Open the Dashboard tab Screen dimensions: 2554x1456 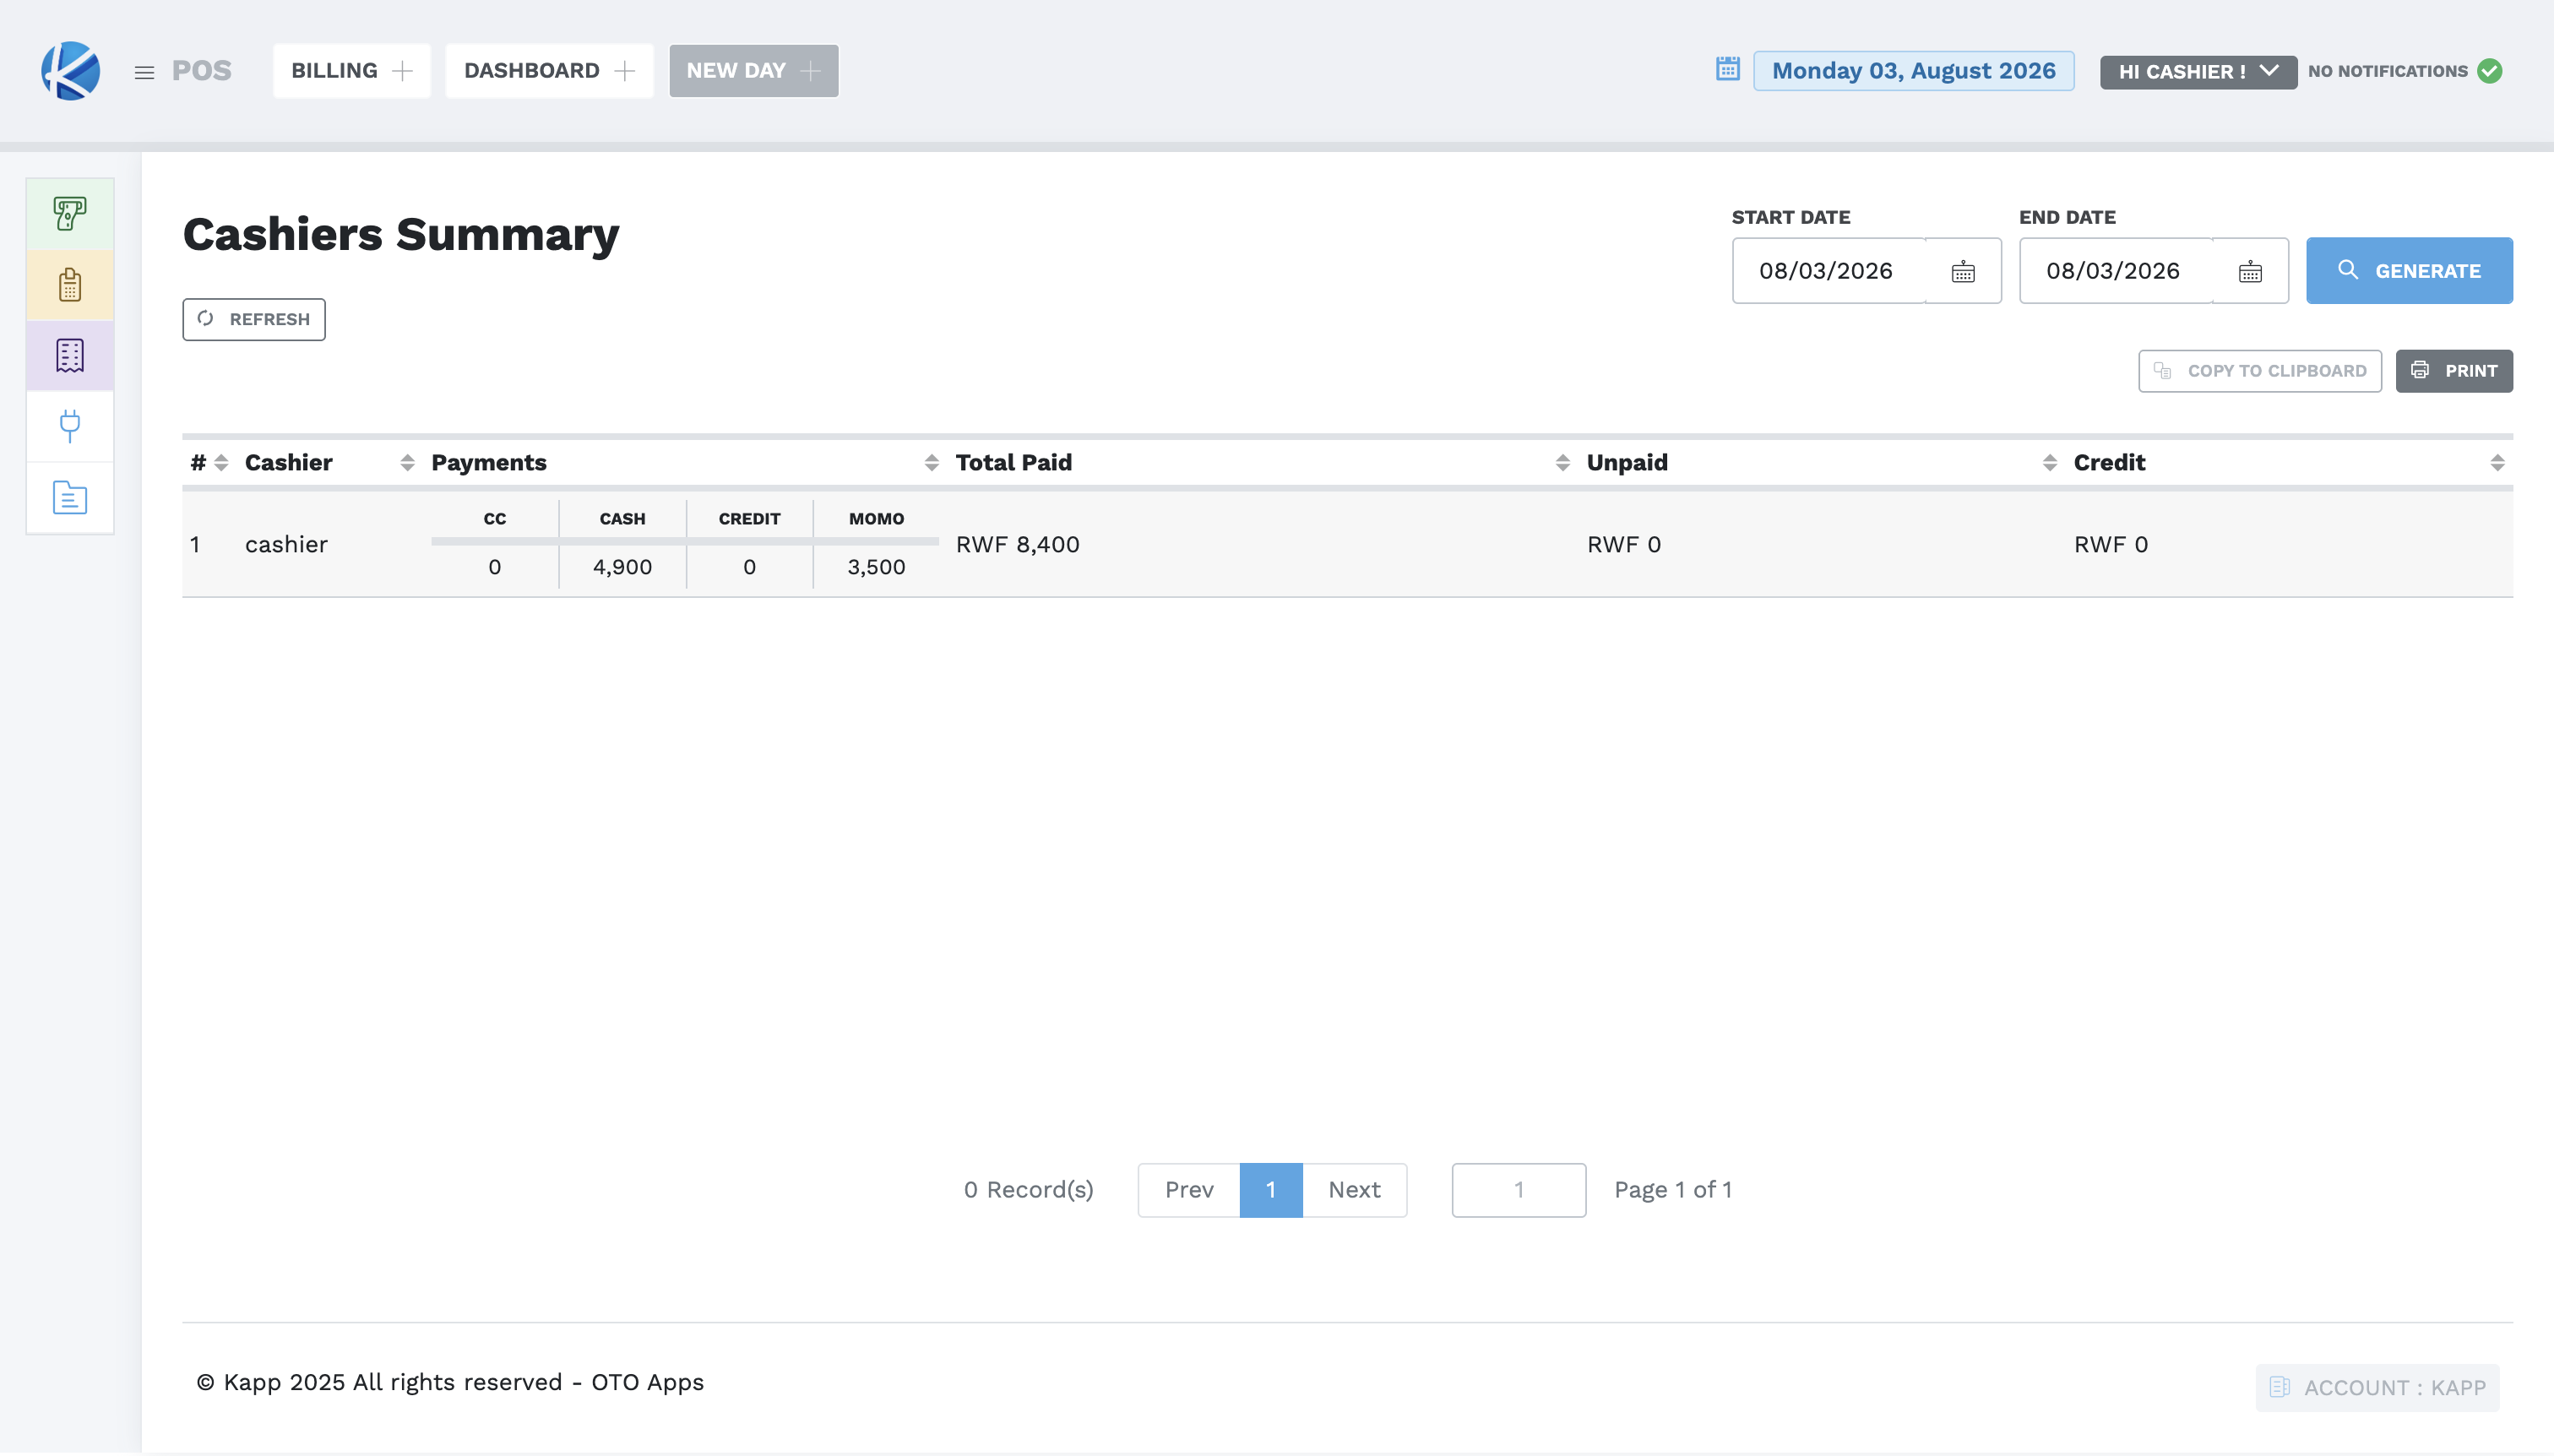click(x=549, y=71)
